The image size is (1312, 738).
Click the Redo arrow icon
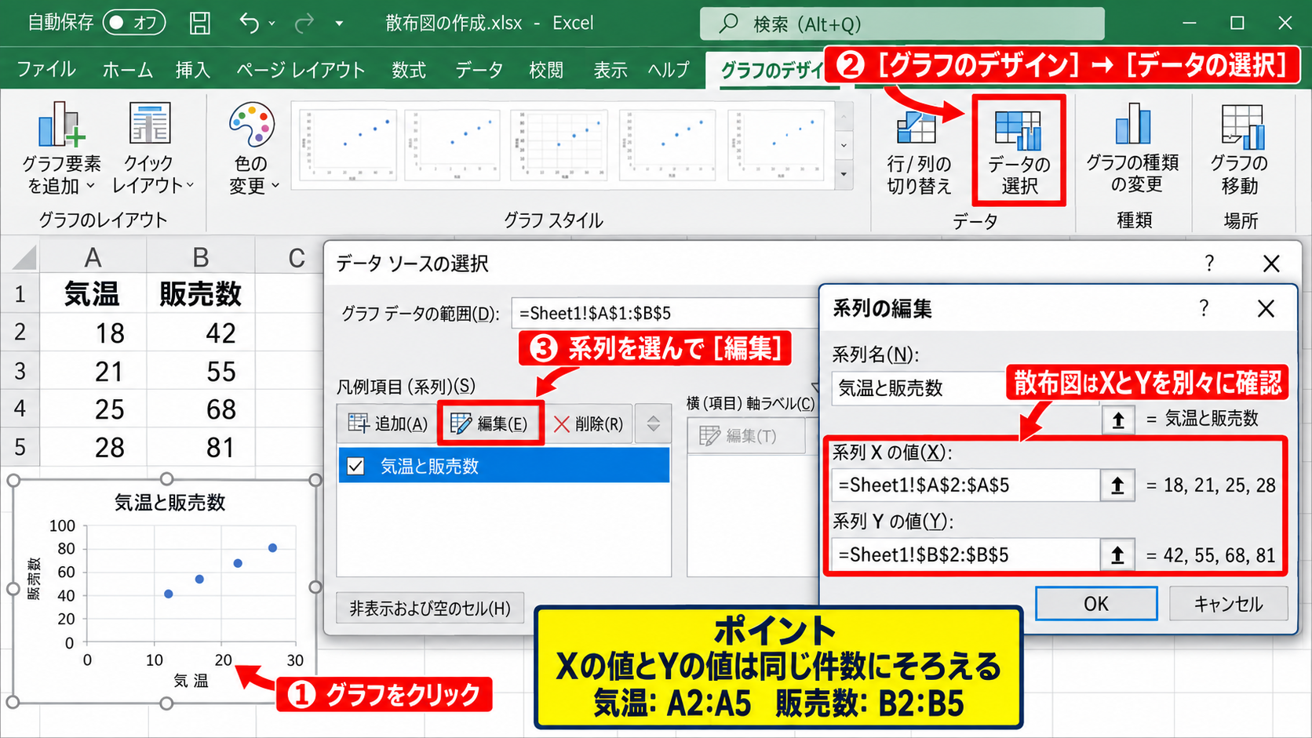(304, 24)
